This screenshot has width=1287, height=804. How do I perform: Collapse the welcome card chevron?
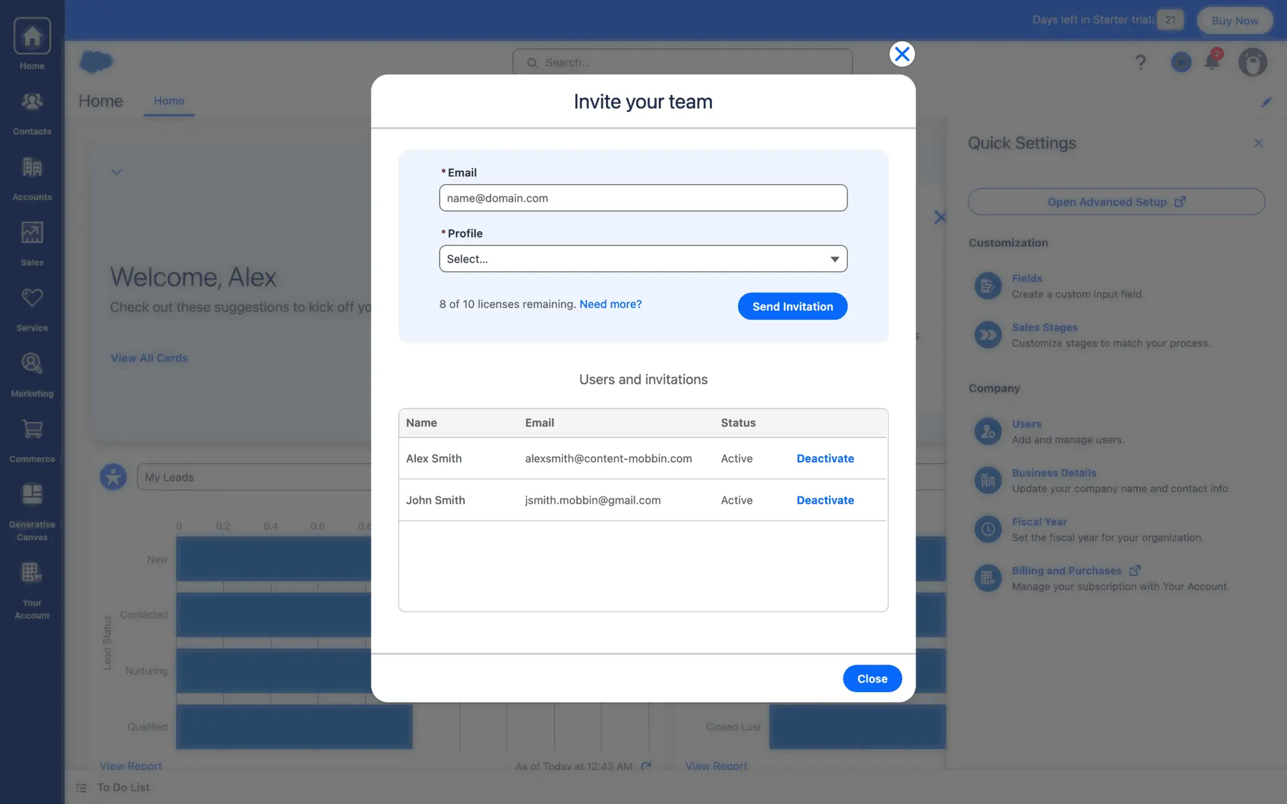click(x=117, y=172)
